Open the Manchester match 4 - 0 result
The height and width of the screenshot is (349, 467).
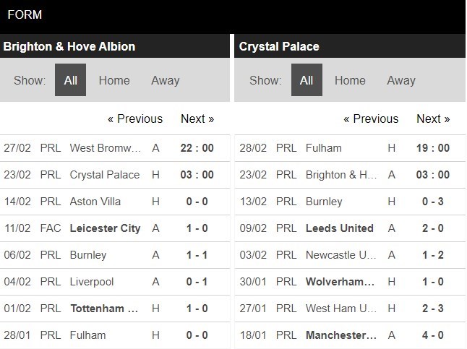[x=434, y=335]
